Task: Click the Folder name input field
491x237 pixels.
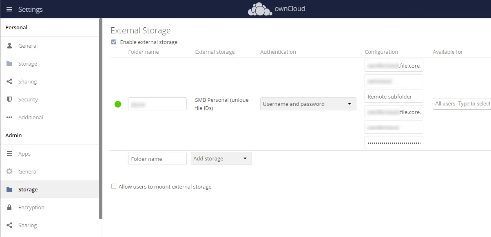Action: 157,158
